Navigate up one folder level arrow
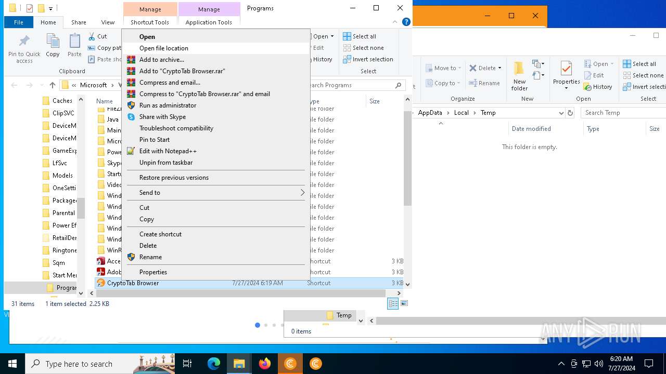 click(x=53, y=85)
